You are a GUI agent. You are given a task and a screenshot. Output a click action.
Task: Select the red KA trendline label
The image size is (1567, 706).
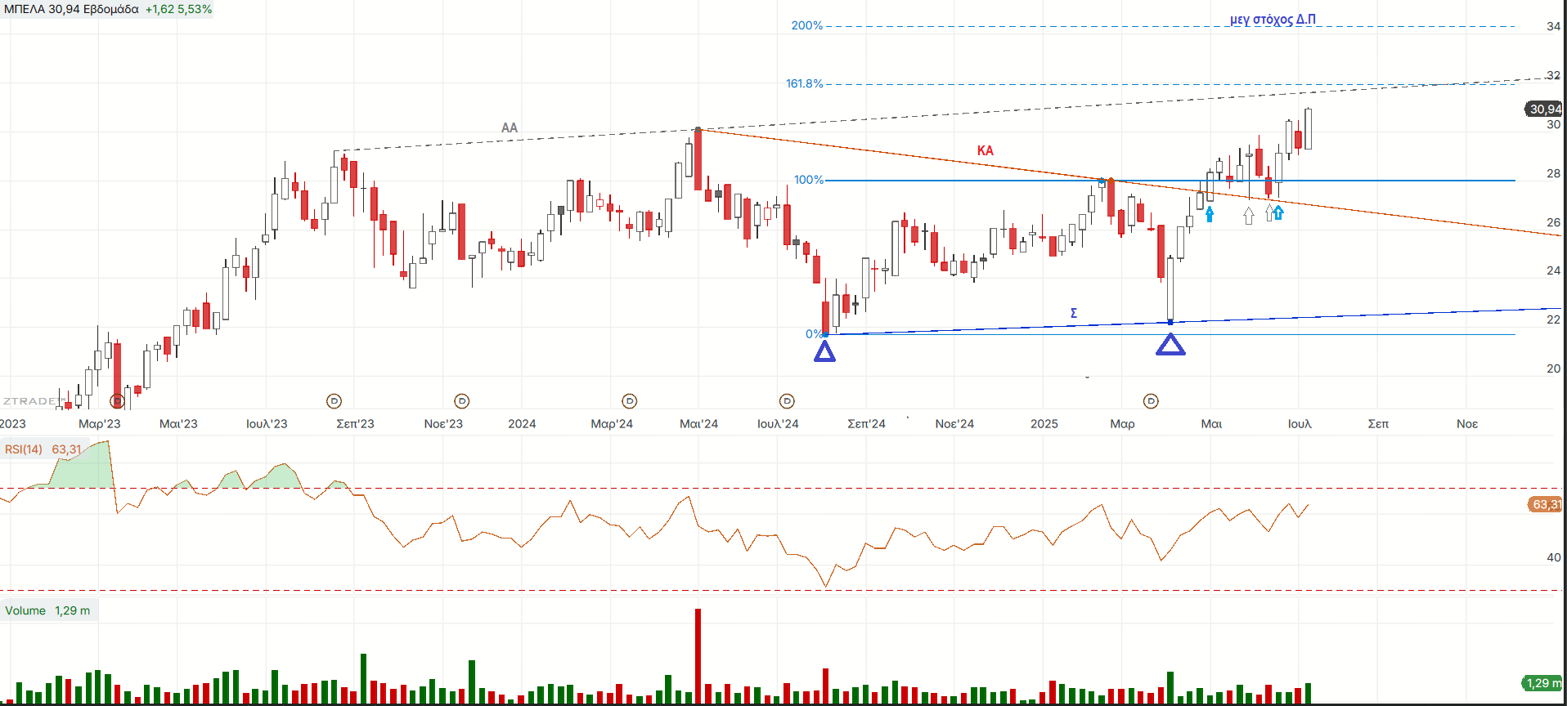[986, 150]
